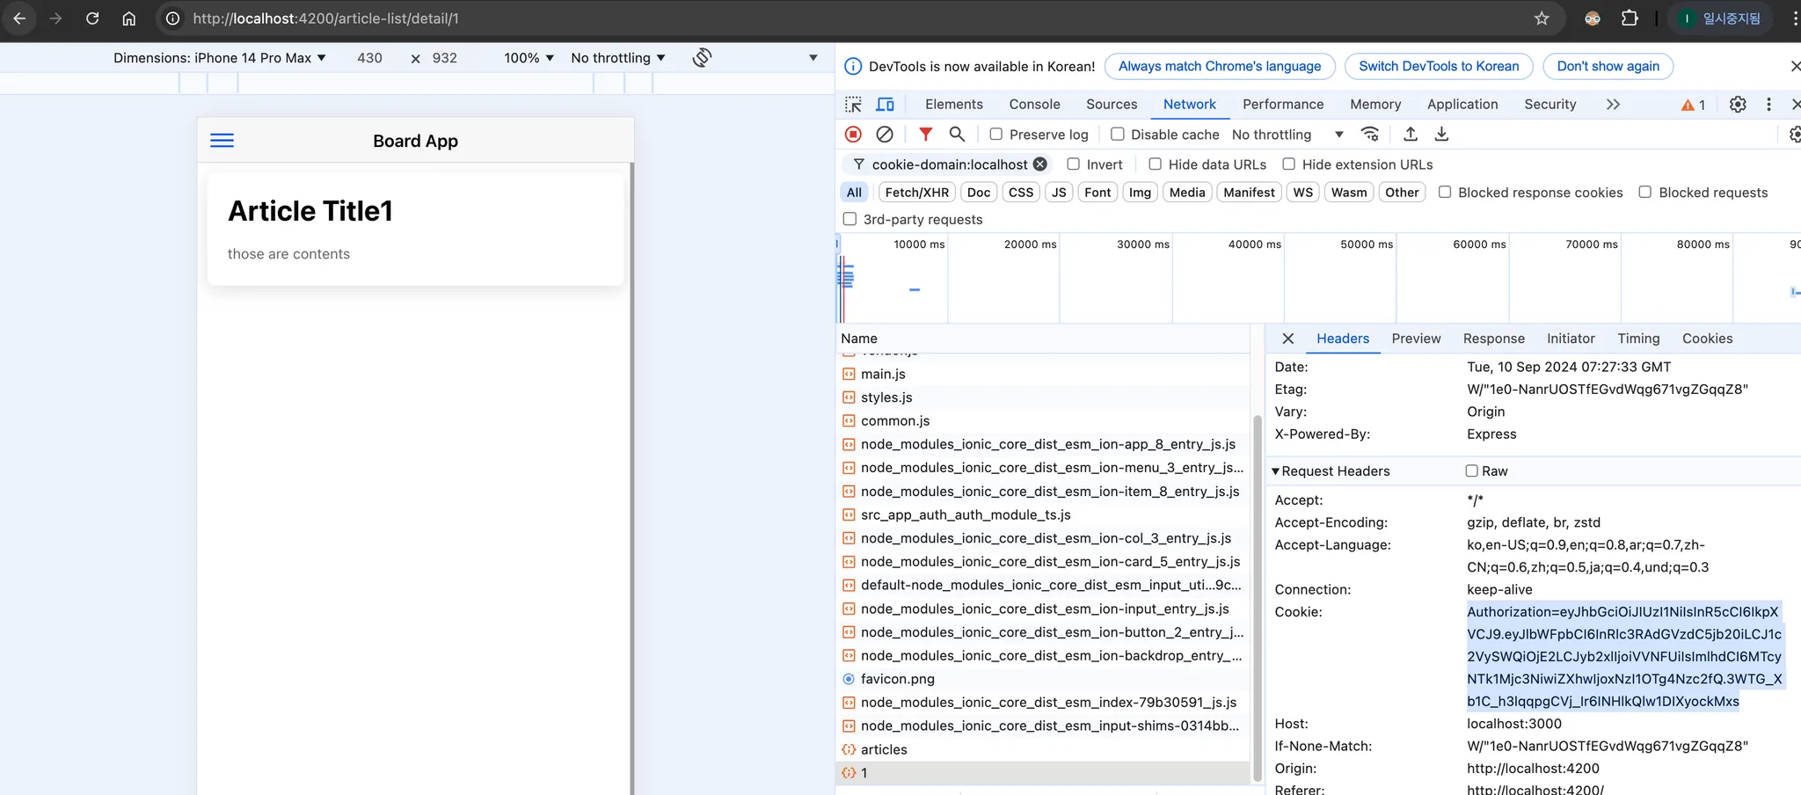Open the 100% zoom dropdown

coord(529,58)
